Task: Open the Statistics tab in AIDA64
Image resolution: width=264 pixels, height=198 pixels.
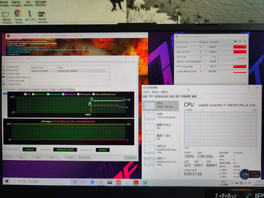Action: coord(70,89)
